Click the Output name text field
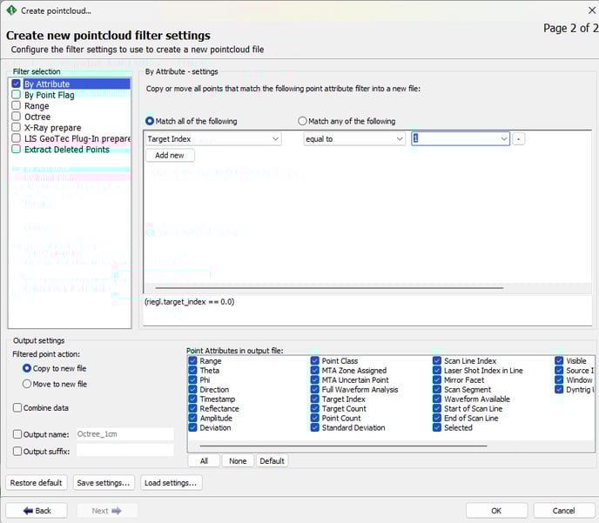The image size is (599, 523). tap(125, 433)
